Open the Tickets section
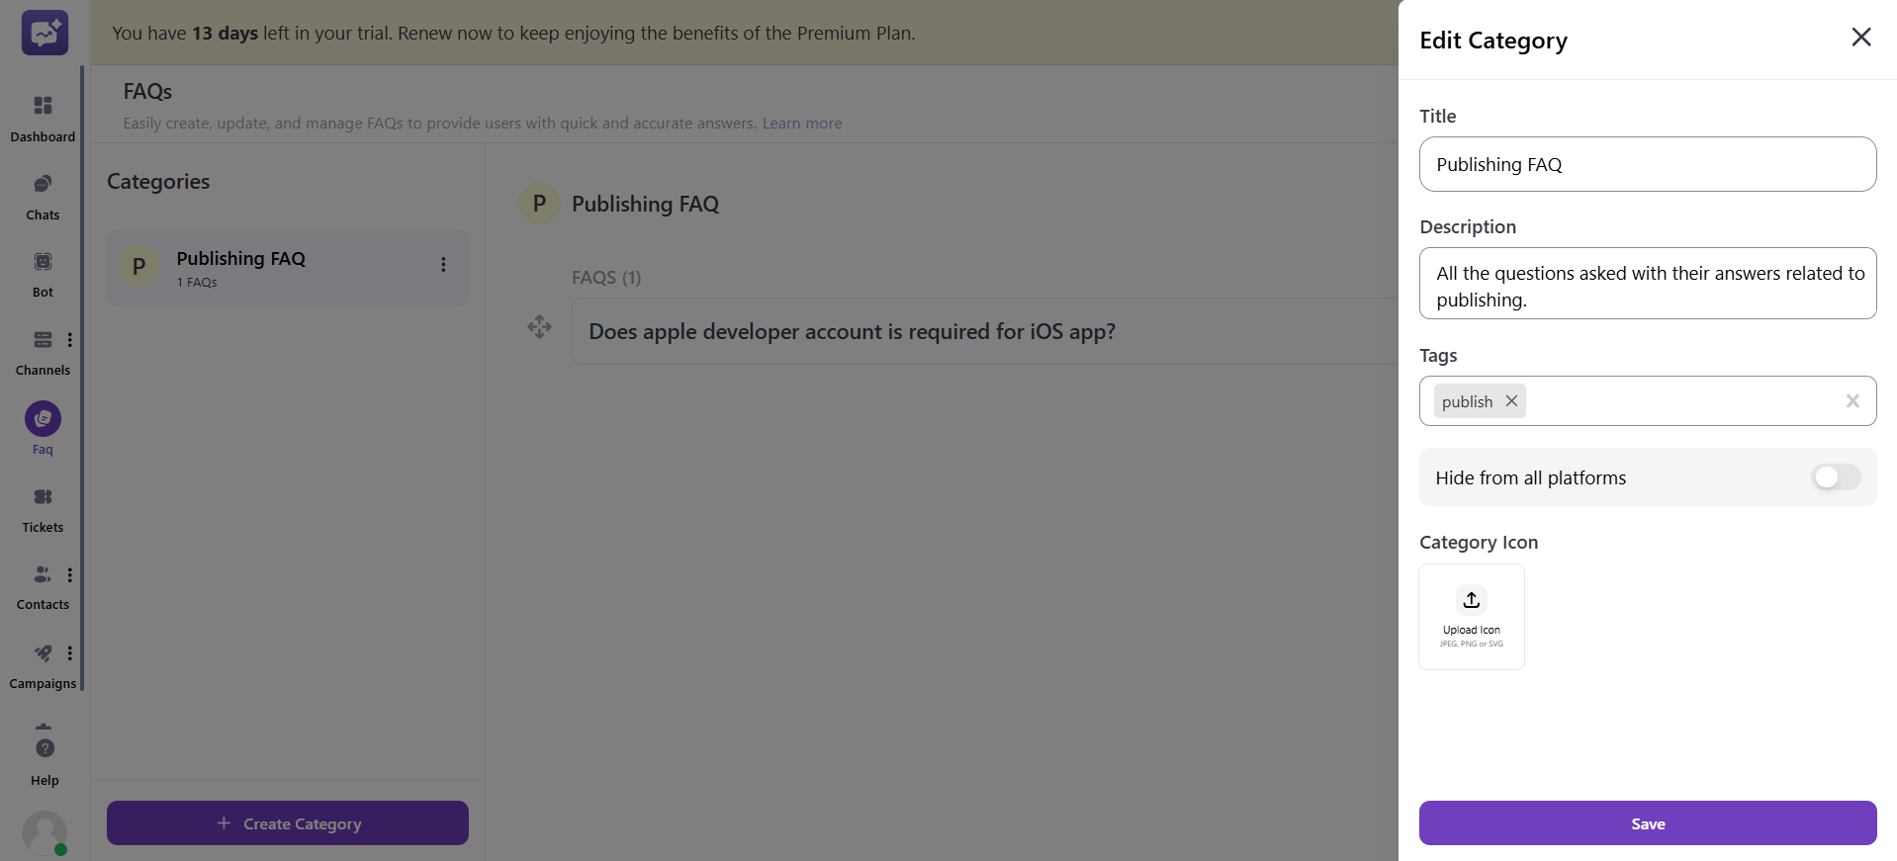Viewport: 1897px width, 861px height. pos(42,507)
